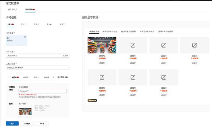212x127 pixels.
Task: Remove the 商品卡 card type with the X
Action: click(25, 37)
